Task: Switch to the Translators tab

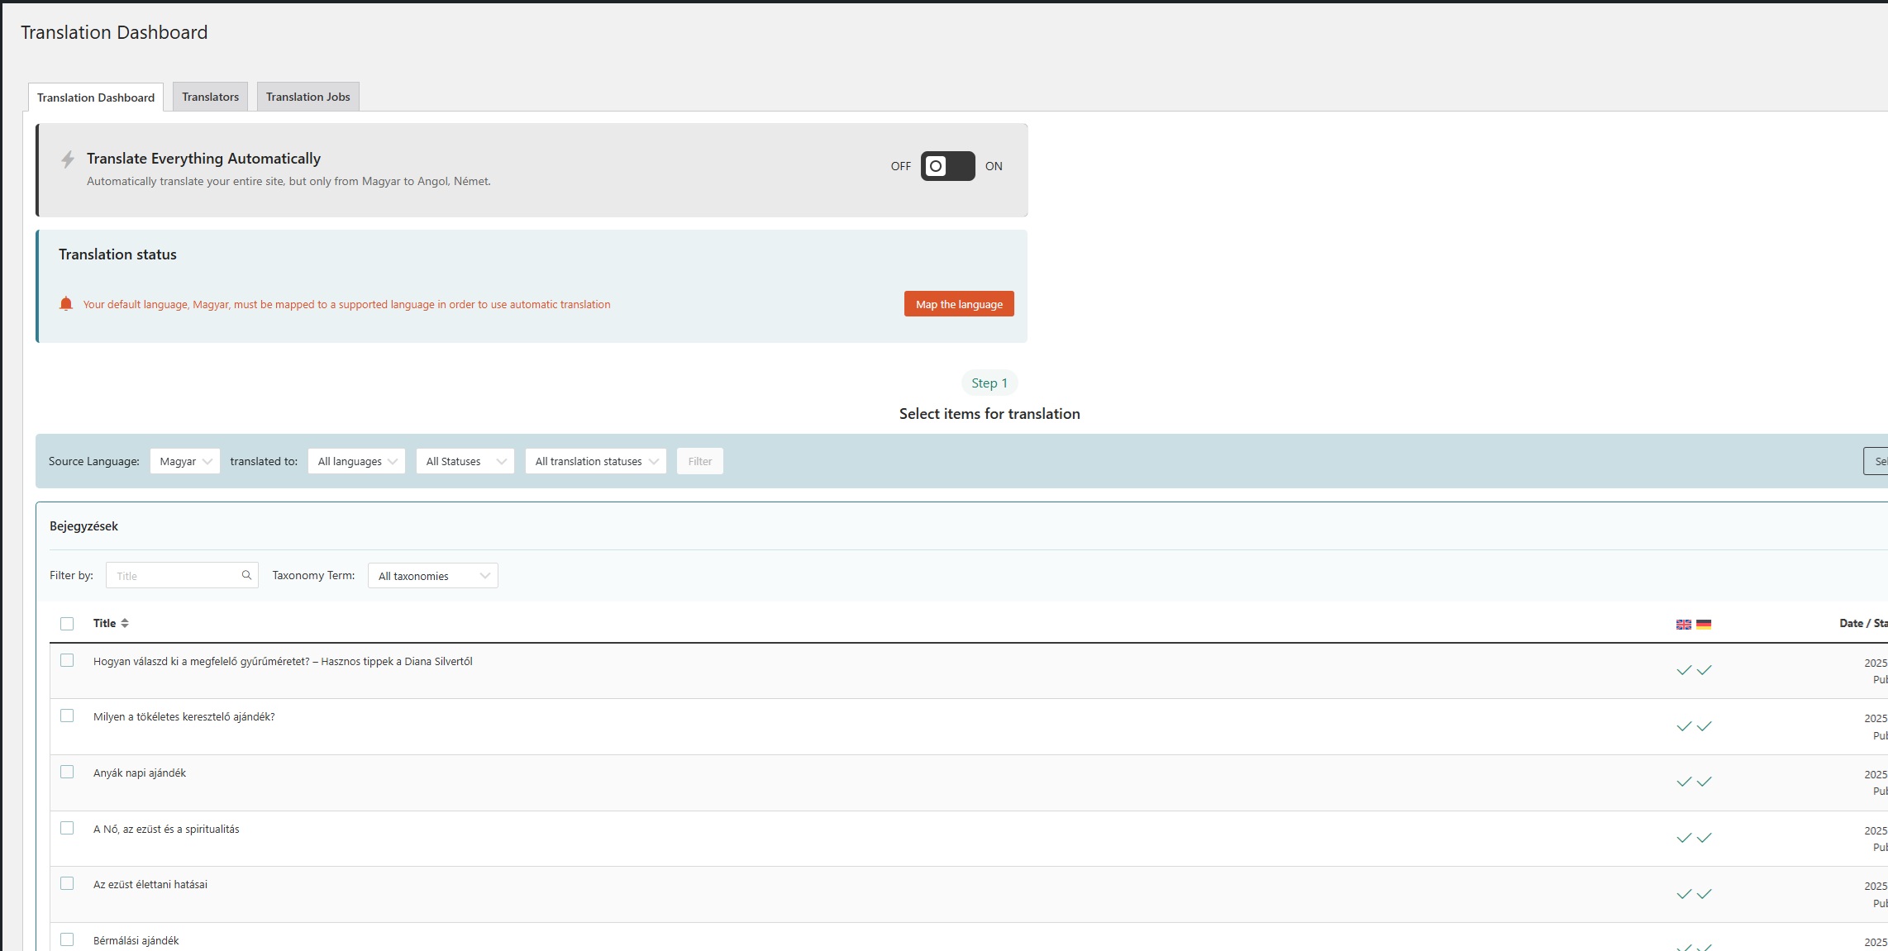Action: pos(210,97)
